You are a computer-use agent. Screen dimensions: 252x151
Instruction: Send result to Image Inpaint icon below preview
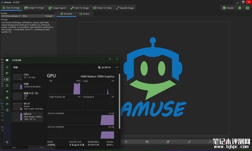(168, 142)
